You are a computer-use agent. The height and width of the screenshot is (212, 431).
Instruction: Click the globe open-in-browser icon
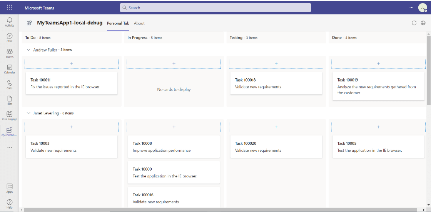(x=423, y=23)
